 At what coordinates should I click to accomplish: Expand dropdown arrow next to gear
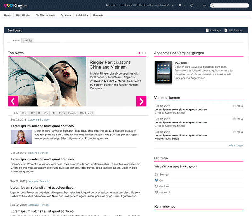(184, 5)
